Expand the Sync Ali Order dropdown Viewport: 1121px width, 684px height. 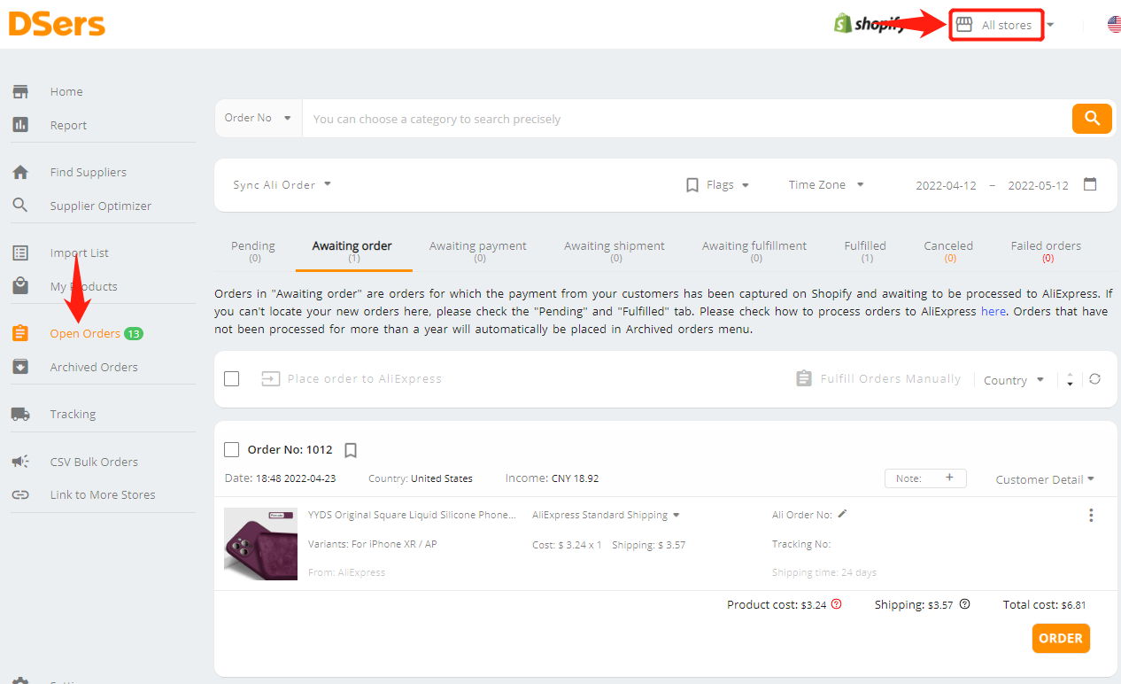tap(282, 184)
